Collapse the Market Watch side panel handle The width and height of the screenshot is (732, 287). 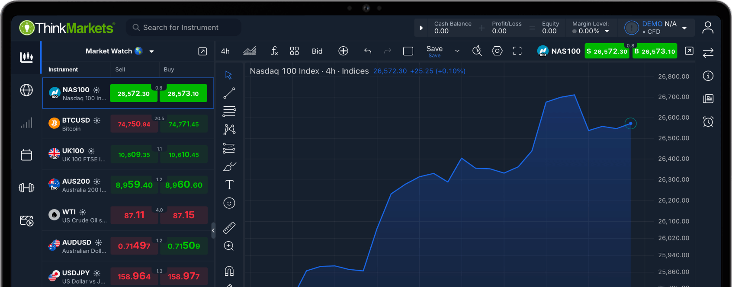point(213,231)
